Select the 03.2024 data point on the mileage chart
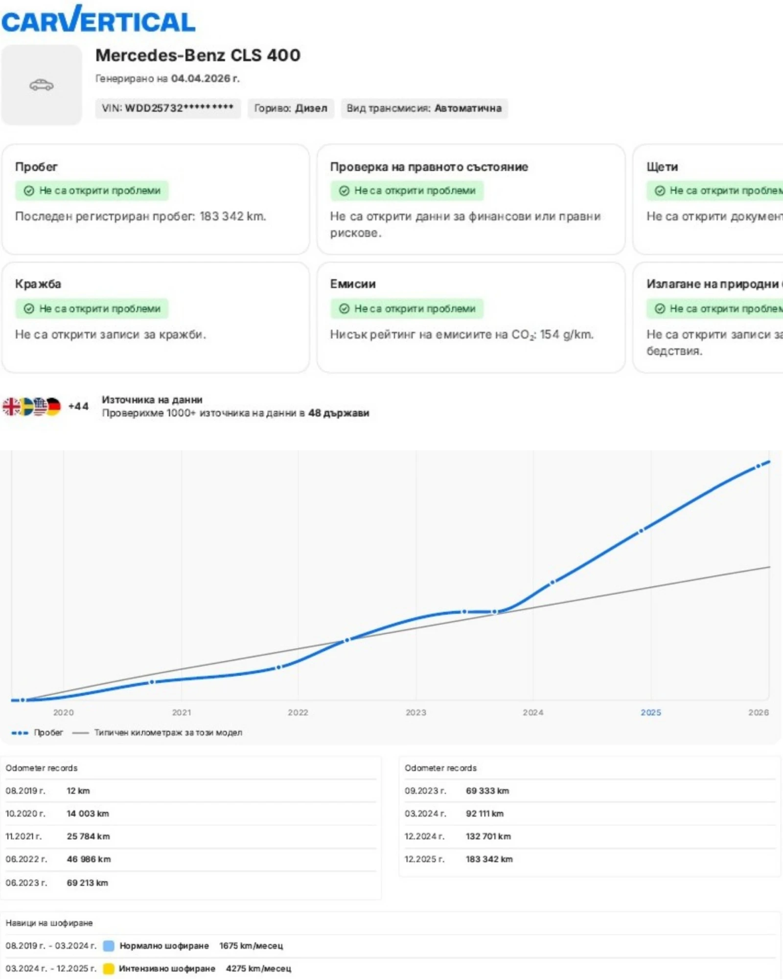Screen dimensions: 783x979 pos(552,583)
